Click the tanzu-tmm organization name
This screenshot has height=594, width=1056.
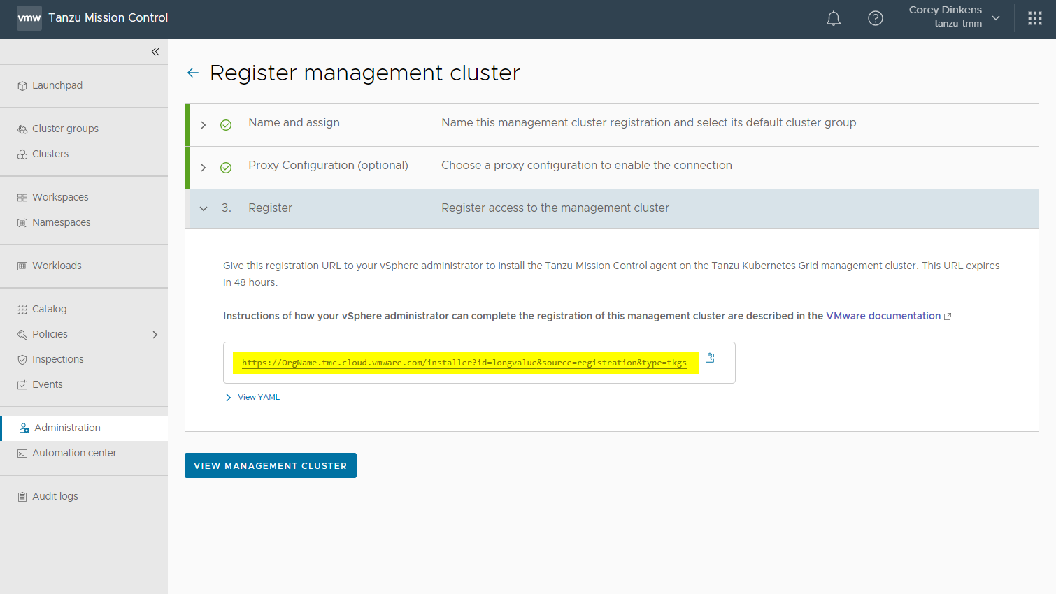coord(958,24)
